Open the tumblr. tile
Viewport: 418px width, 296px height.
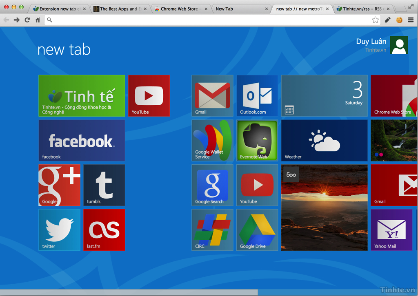click(104, 185)
